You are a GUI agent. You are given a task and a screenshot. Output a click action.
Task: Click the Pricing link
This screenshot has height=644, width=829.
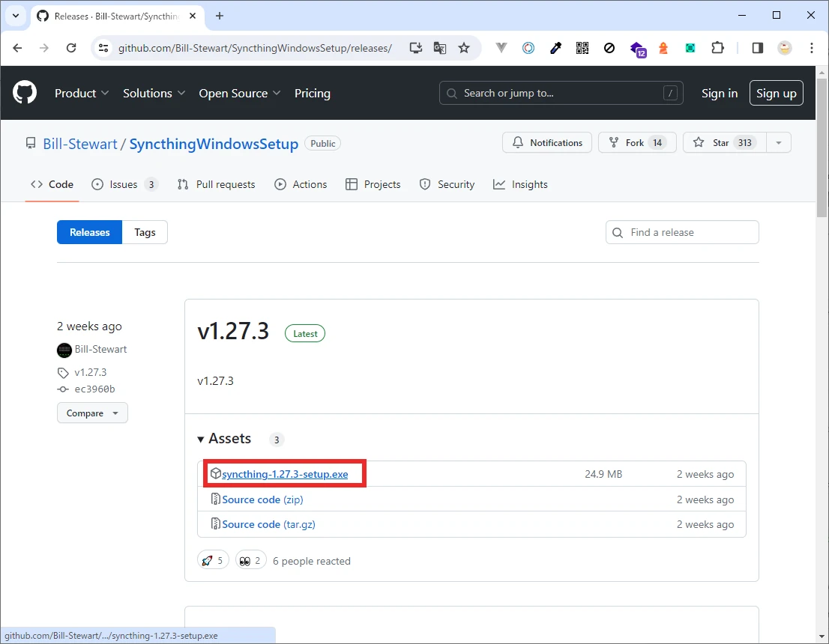pyautogui.click(x=313, y=93)
